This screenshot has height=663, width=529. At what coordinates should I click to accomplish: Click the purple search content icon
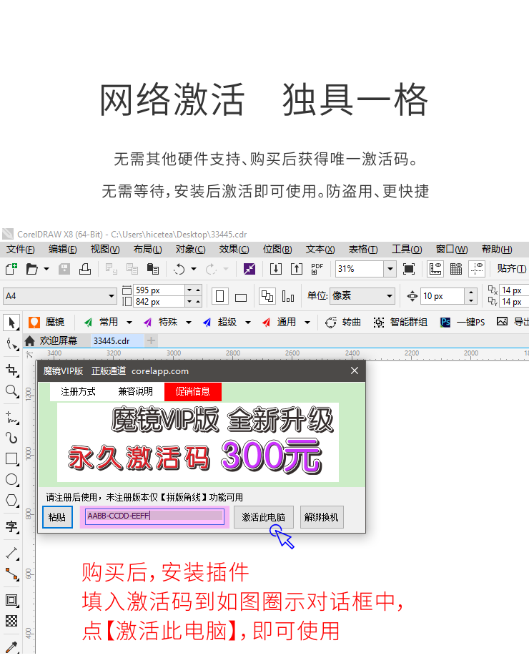(249, 269)
